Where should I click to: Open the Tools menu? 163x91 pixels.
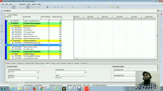coord(29,4)
